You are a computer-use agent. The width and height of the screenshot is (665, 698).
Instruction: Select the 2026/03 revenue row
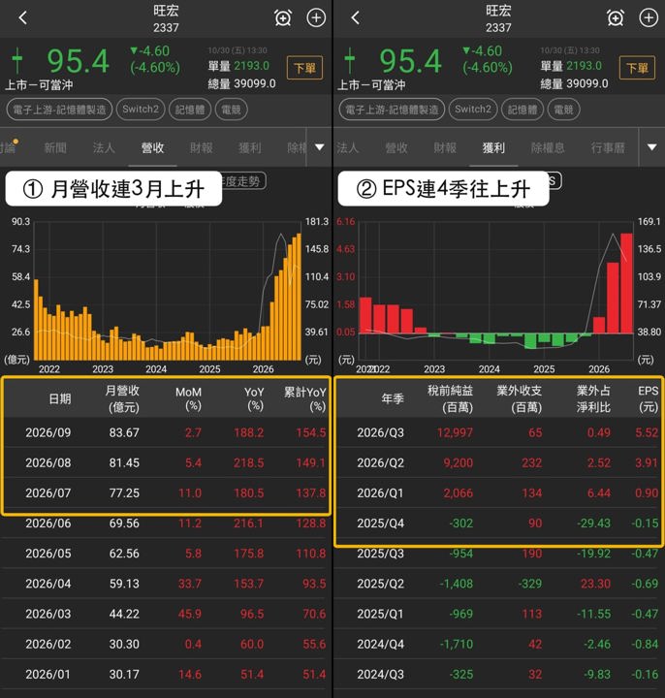coord(166,615)
